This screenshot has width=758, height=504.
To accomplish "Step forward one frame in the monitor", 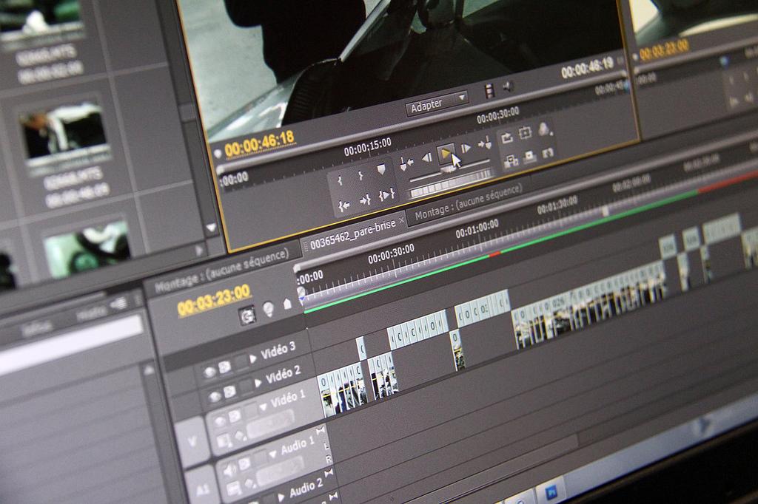I will tap(466, 149).
